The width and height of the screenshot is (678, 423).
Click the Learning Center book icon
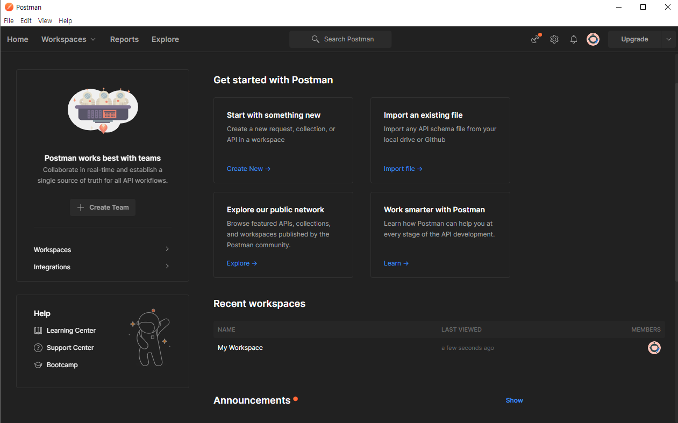38,331
